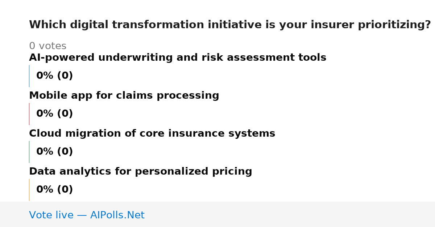Click the (0) vote count under Cloud migration
The height and width of the screenshot is (227, 435).
pyautogui.click(x=65, y=152)
